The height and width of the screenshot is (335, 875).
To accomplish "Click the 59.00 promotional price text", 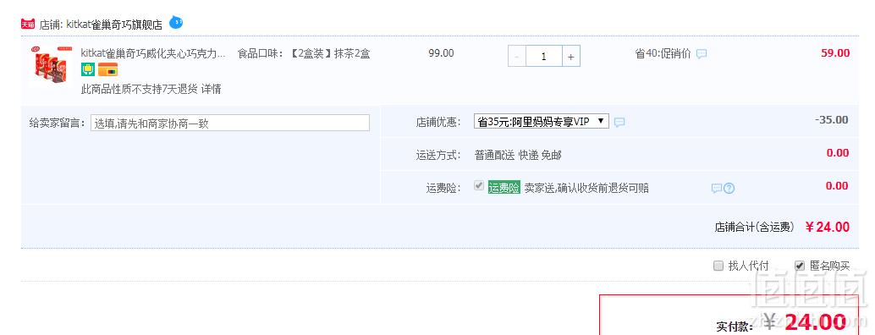I will (835, 53).
